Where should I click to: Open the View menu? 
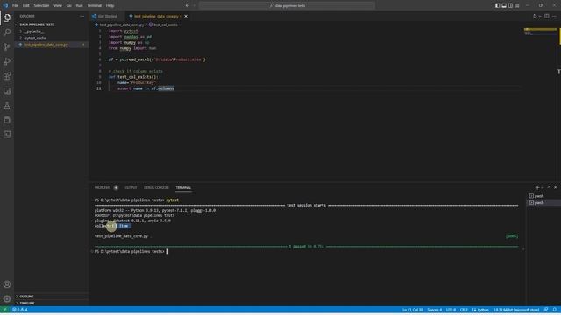58,5
